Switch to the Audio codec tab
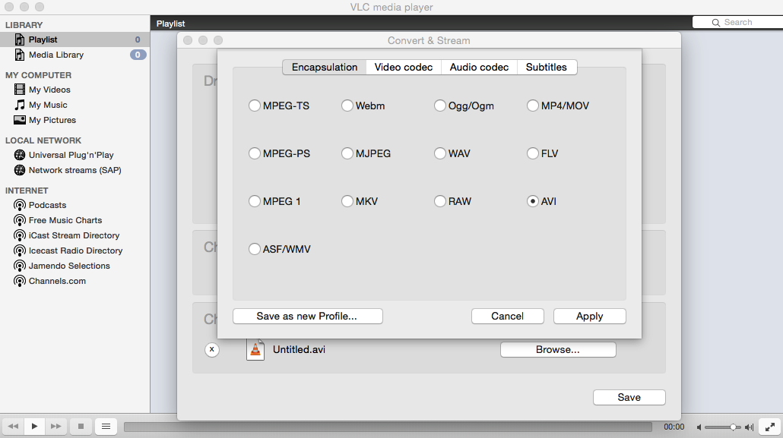The width and height of the screenshot is (783, 438). point(479,68)
